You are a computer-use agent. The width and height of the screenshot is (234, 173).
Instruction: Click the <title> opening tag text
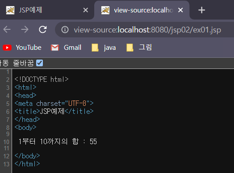pos(27,111)
